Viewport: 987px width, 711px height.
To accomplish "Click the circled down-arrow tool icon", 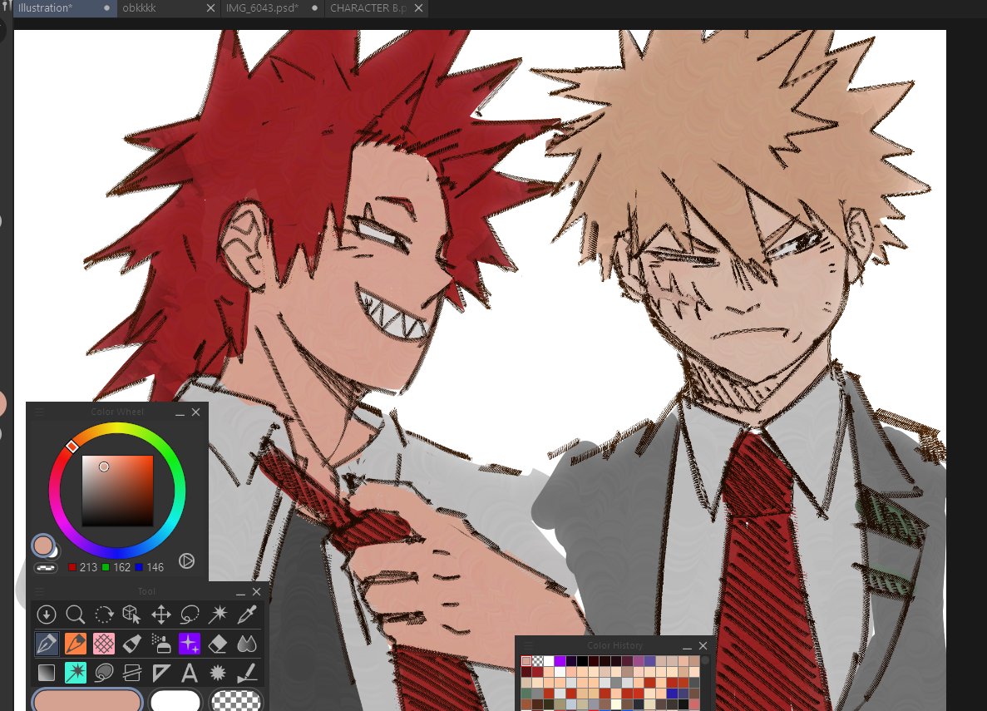I will pos(46,614).
